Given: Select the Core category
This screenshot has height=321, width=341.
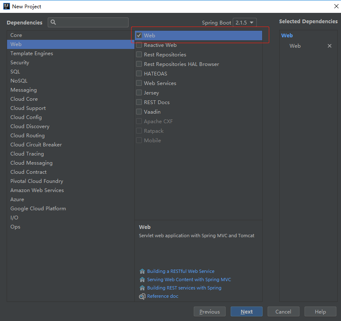Looking at the screenshot, I should (x=71, y=35).
